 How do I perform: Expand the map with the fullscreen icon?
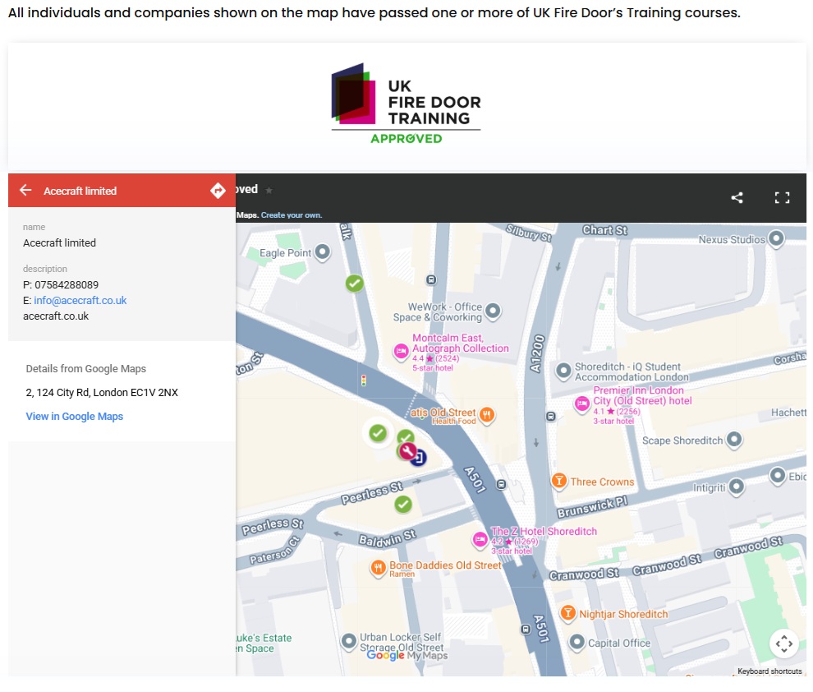(x=782, y=197)
